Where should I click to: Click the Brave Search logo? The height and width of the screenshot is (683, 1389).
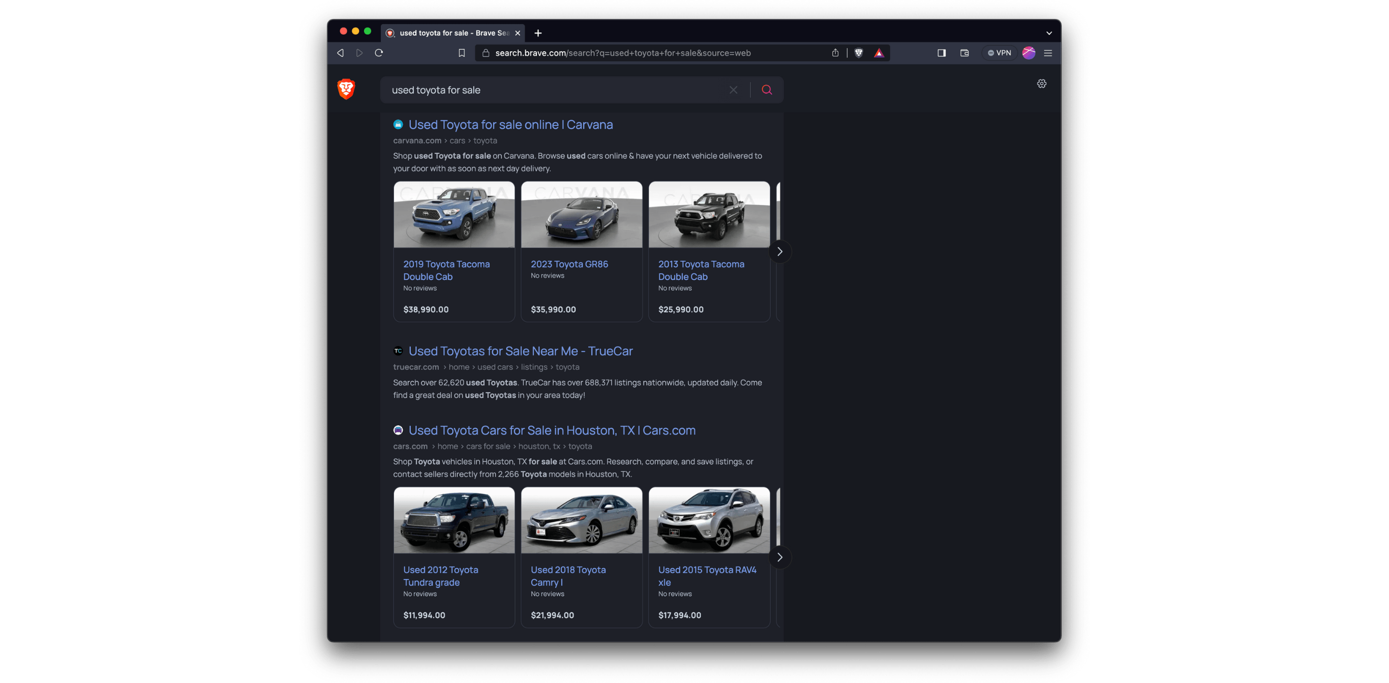tap(346, 89)
